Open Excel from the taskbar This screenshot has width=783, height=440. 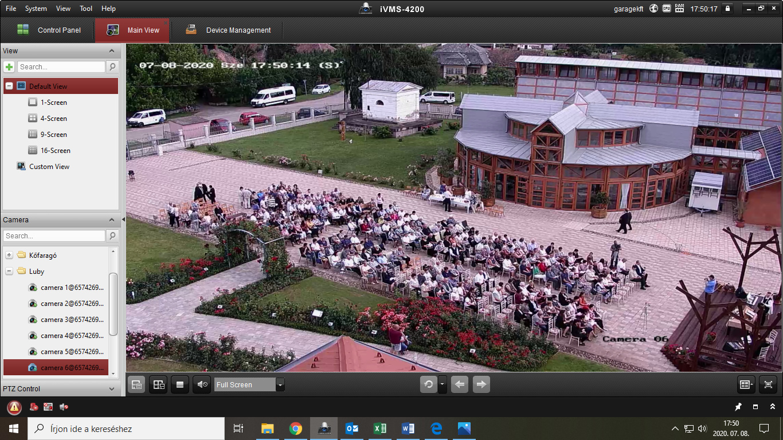pyautogui.click(x=379, y=429)
